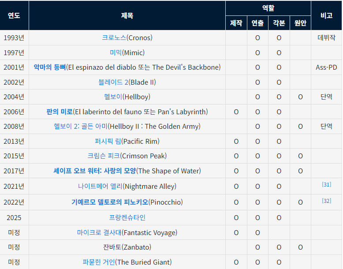The image size is (343, 269).
Task: Open the 프랑켄슈타인 link
Action: pos(127,217)
